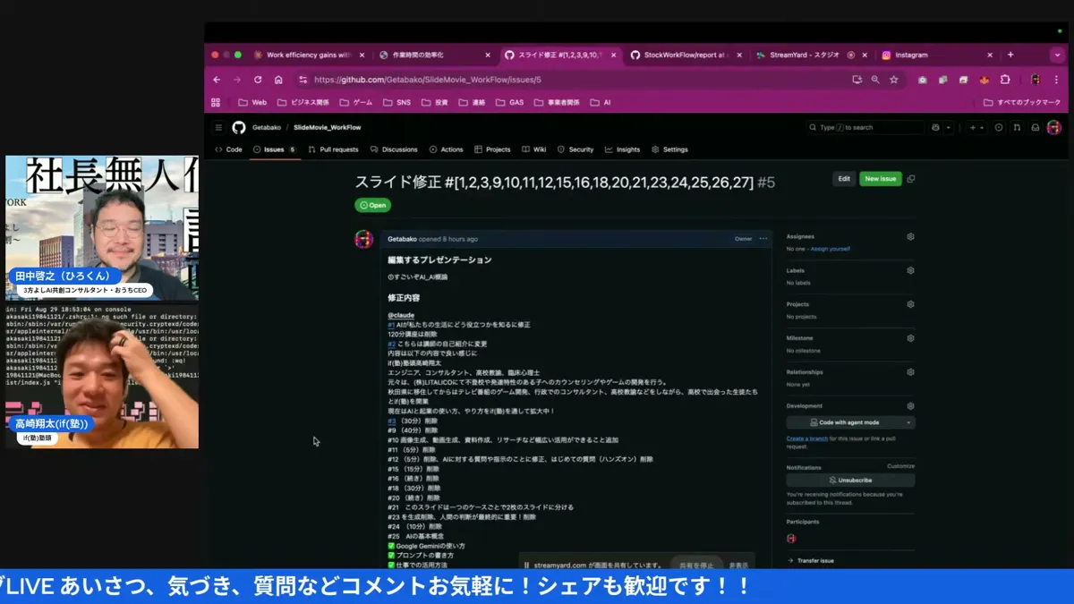
Task: Open the Milestone gear settings
Action: 910,338
